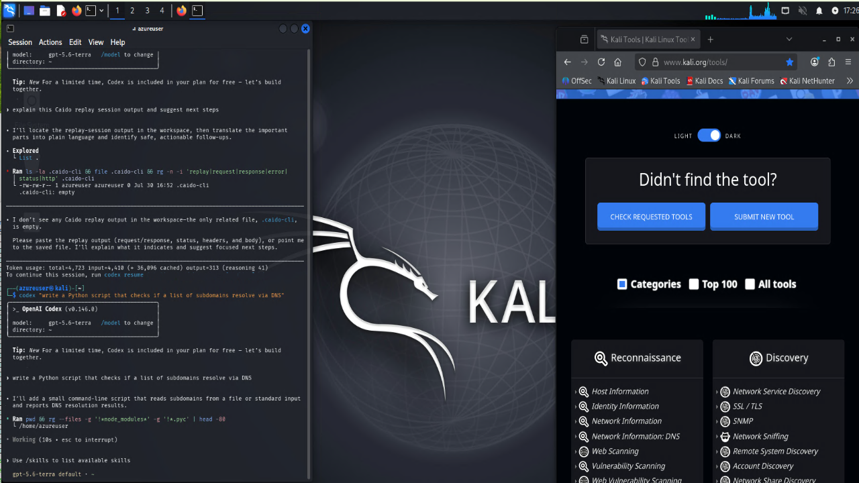Open the Kali Linux bookmark
The height and width of the screenshot is (483, 859).
[616, 80]
